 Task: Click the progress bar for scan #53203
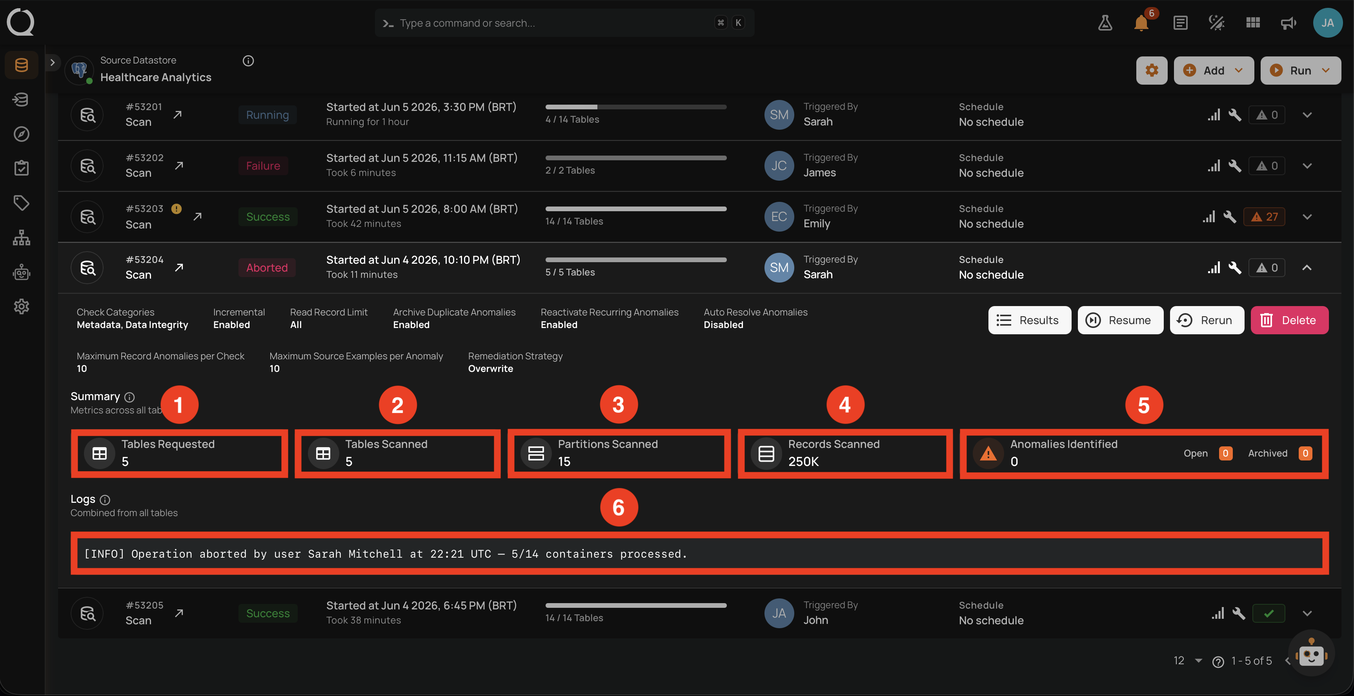tap(636, 209)
